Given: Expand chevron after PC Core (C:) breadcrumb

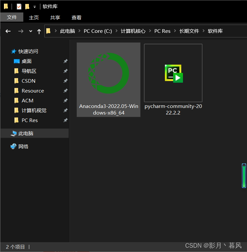Looking at the screenshot, I should coord(117,31).
